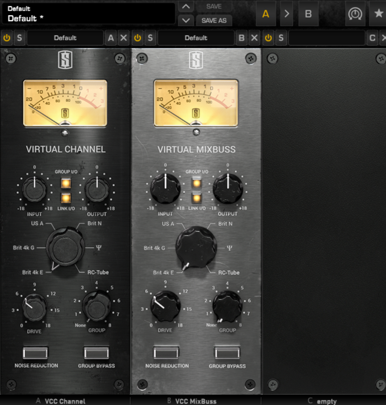Image resolution: width=386 pixels, height=405 pixels.
Task: Toggle power for slot C
Action: click(268, 38)
